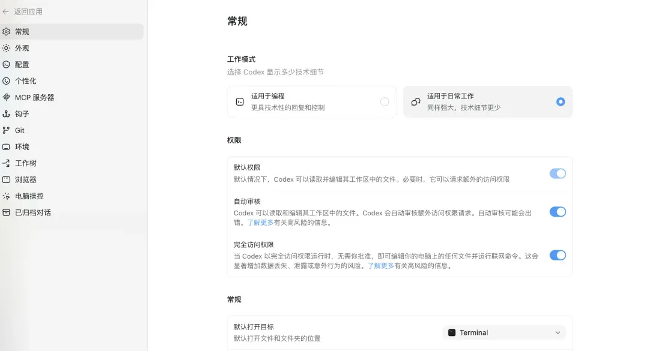Go to 配置 settings
This screenshot has height=351, width=649.
(x=72, y=64)
